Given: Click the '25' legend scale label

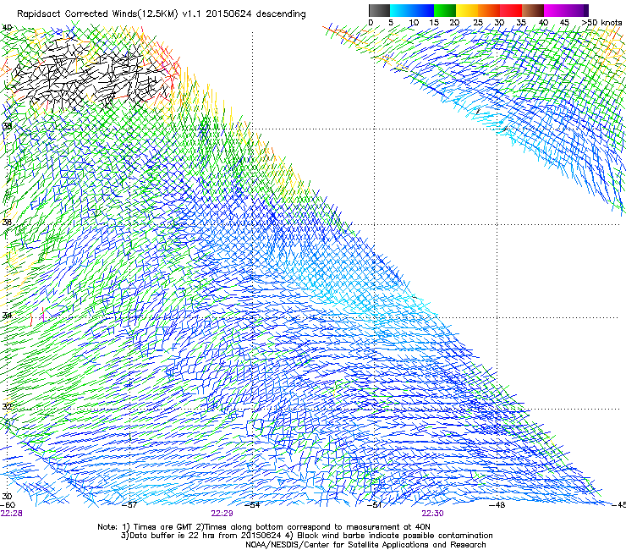Looking at the screenshot, I should click(x=478, y=23).
